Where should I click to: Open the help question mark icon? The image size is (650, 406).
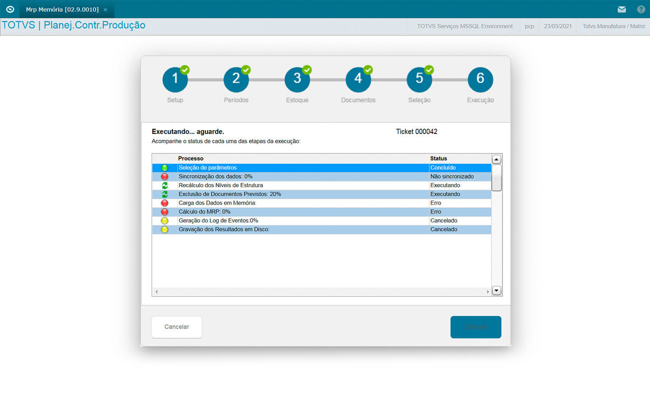(x=641, y=9)
